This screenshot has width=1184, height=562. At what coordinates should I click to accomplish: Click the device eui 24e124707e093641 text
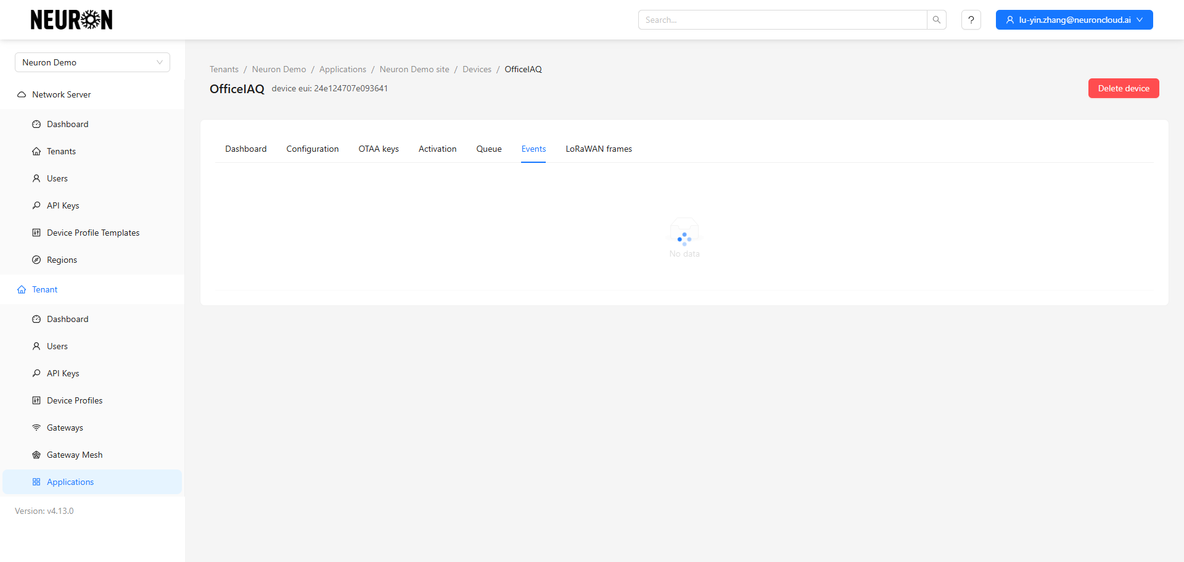[330, 88]
